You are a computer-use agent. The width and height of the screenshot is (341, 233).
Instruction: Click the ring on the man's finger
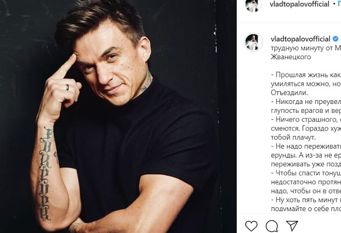(x=68, y=88)
